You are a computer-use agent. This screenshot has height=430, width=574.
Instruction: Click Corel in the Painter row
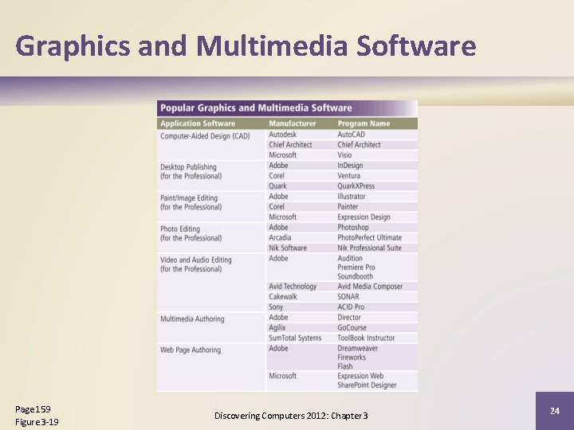[277, 206]
